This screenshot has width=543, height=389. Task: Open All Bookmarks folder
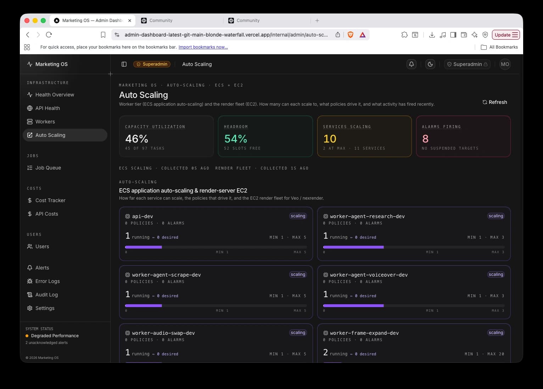(499, 47)
